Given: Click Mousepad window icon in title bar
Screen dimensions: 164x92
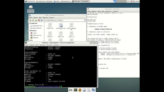Looking at the screenshot, I should [88, 9].
